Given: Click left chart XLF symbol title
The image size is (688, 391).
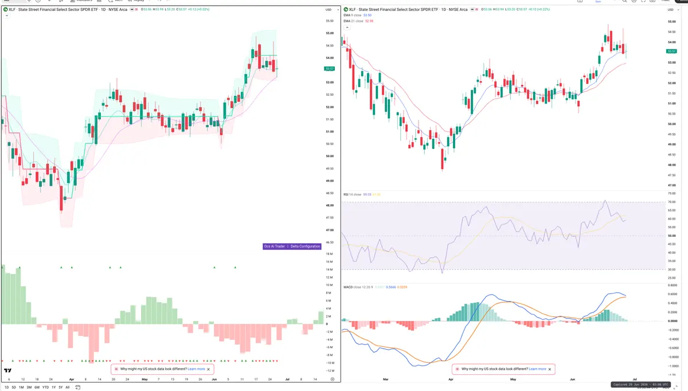Looking at the screenshot, I should (x=68, y=10).
